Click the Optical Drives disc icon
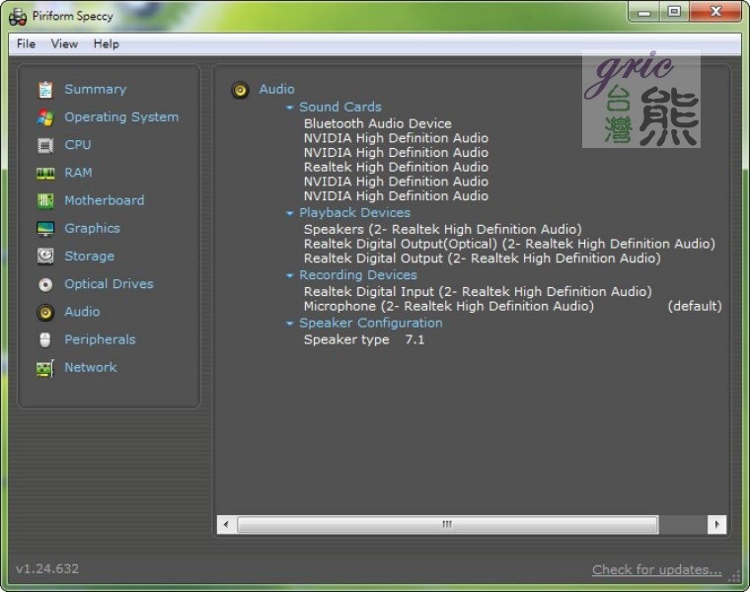This screenshot has width=750, height=592. tap(45, 284)
